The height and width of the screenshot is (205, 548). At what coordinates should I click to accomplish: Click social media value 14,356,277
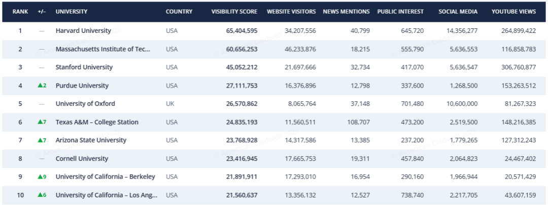click(x=462, y=31)
